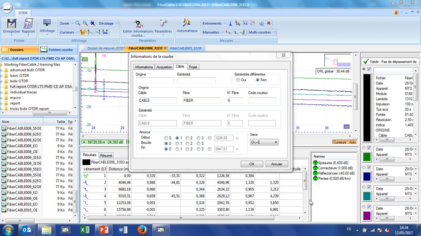This screenshot has width=421, height=236.
Task: Switch to the Résumé tab
Action: point(106,155)
